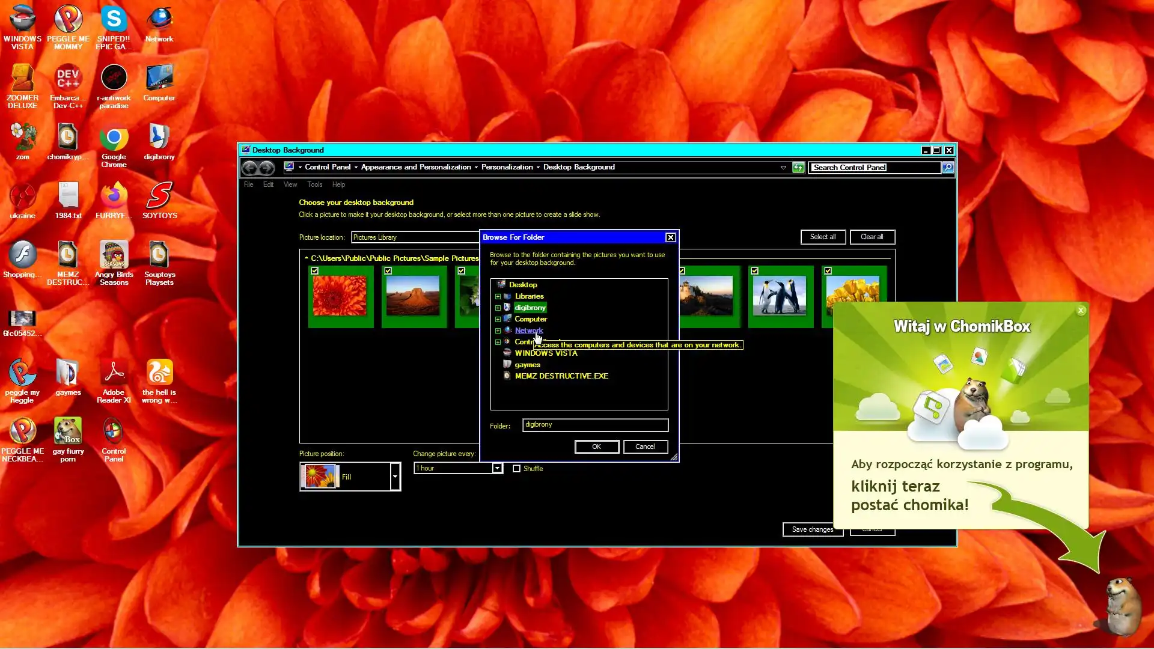
Task: Click the Clear all button
Action: tap(872, 237)
